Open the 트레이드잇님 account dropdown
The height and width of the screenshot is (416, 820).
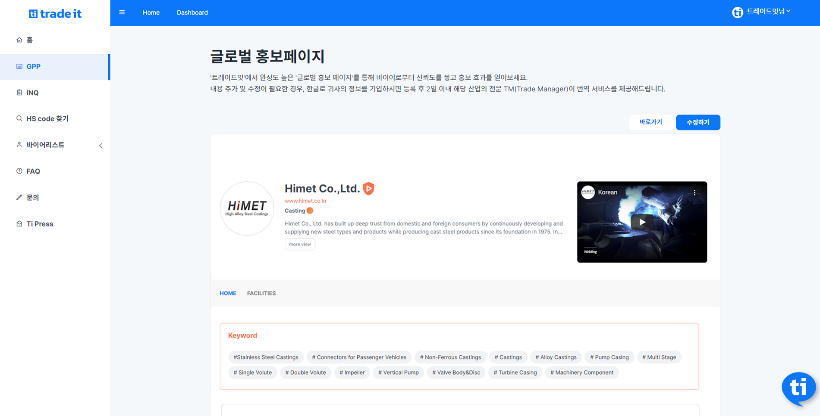pos(769,12)
